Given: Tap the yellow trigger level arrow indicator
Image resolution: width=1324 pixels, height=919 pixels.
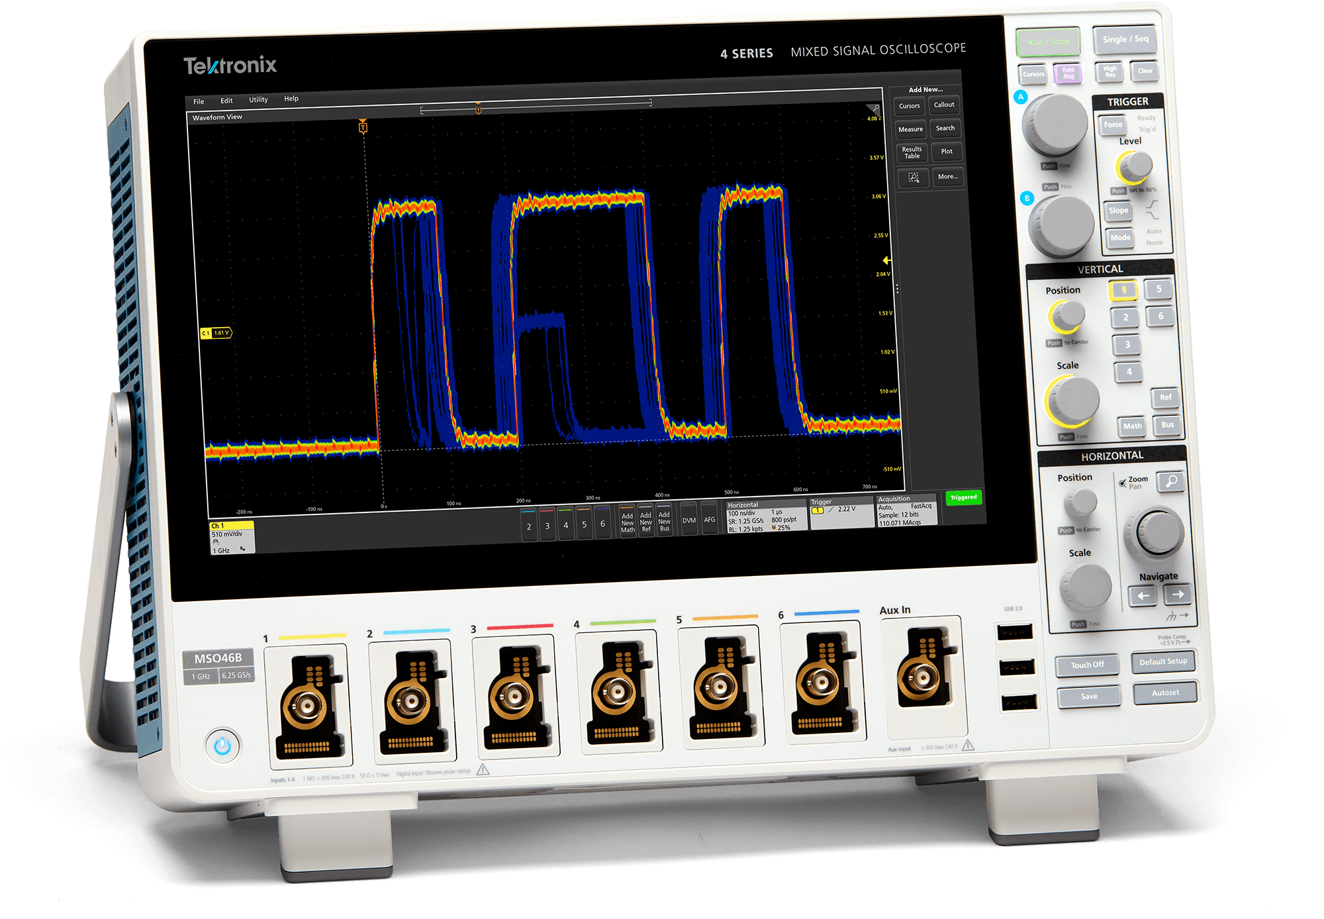Looking at the screenshot, I should (x=886, y=260).
